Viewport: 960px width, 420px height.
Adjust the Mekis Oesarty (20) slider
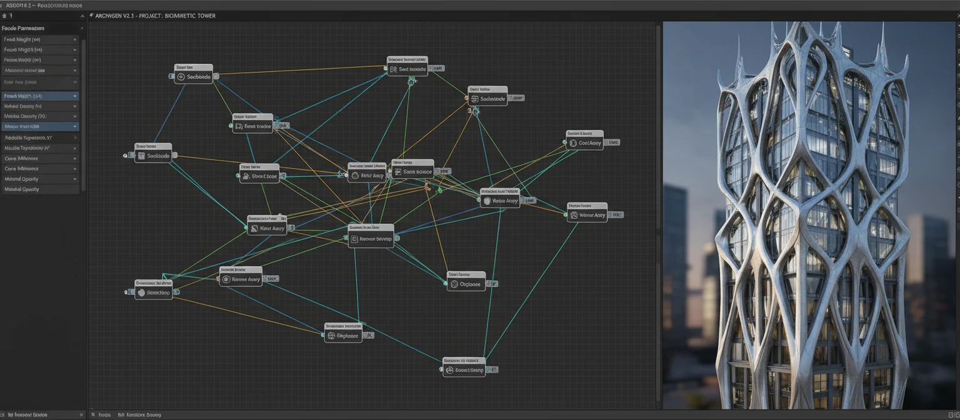tap(41, 116)
